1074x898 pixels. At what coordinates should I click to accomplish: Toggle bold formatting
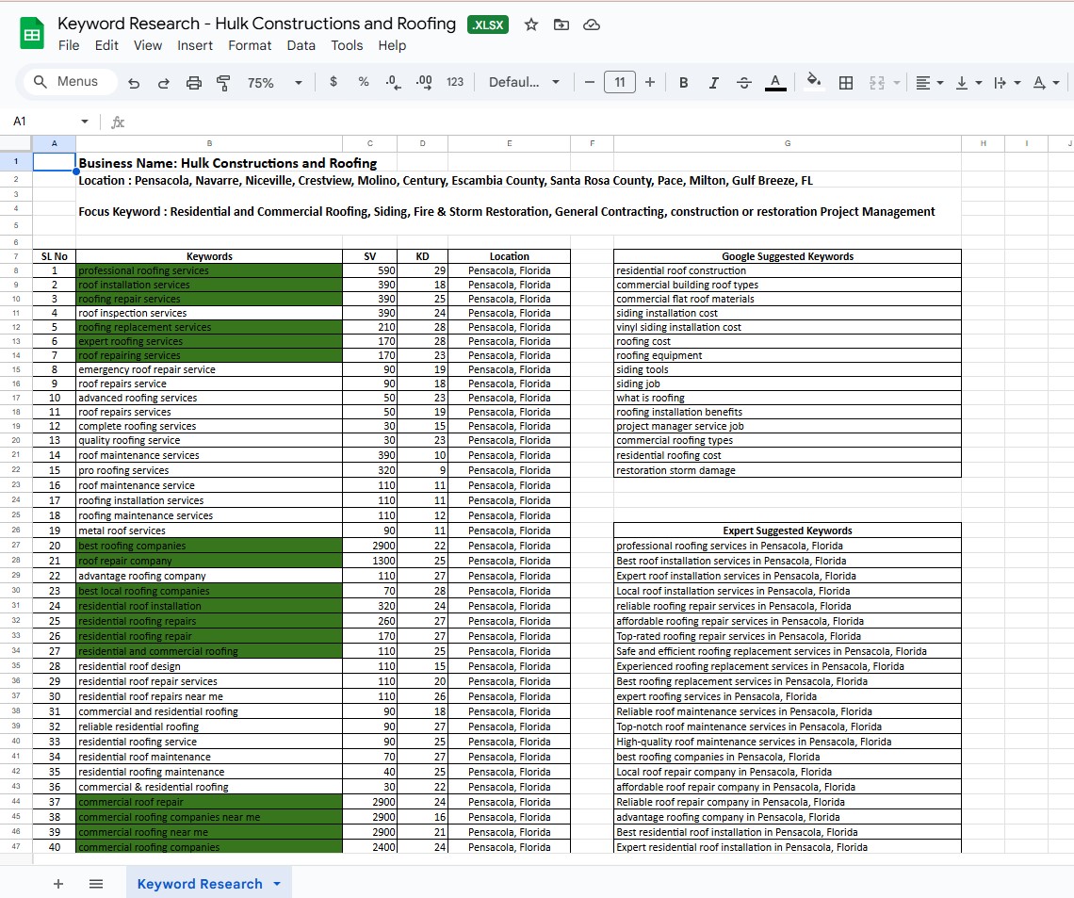click(684, 83)
